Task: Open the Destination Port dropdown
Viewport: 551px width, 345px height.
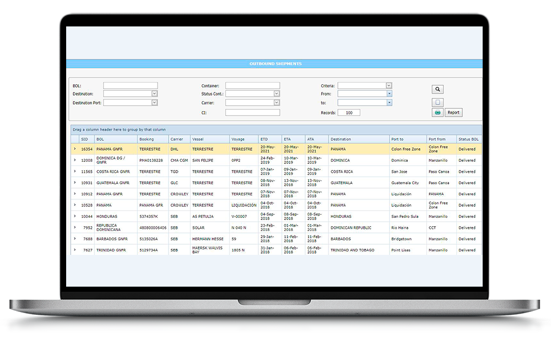Action: pos(154,102)
